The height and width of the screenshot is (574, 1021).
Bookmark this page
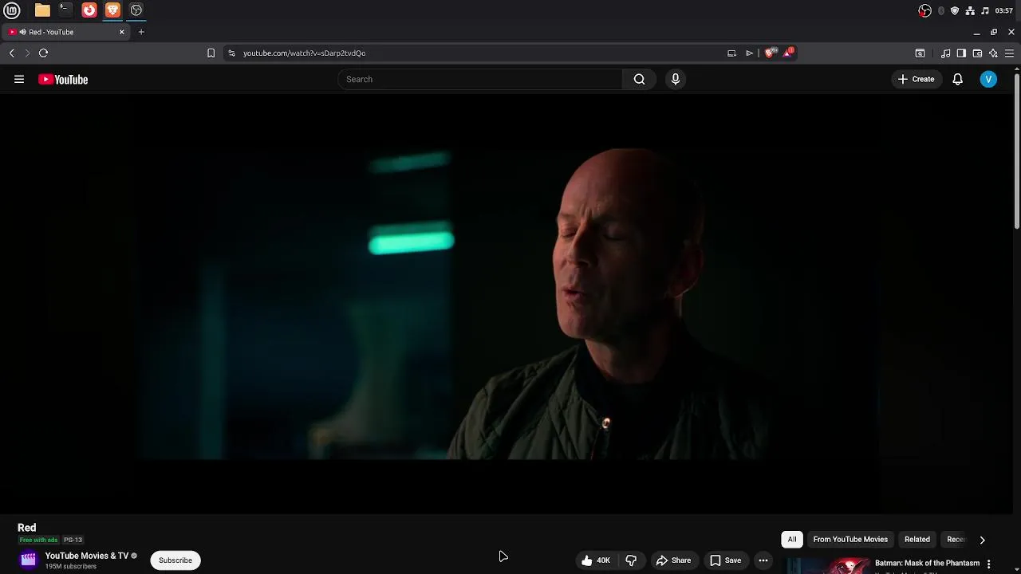[x=211, y=53]
